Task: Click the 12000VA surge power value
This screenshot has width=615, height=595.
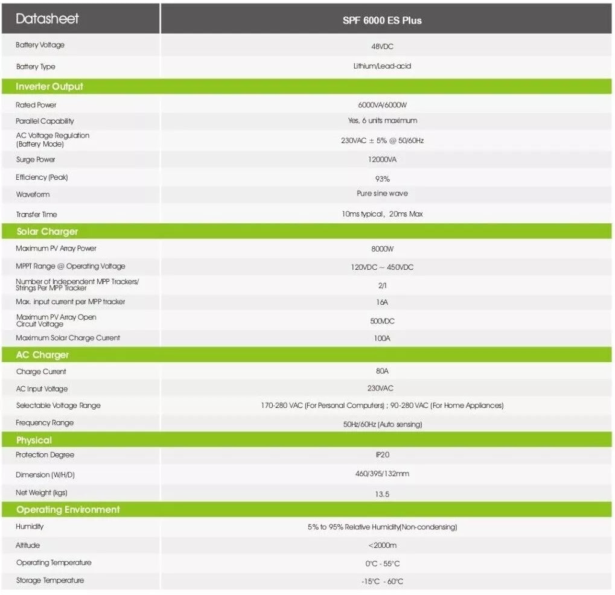Action: point(382,160)
